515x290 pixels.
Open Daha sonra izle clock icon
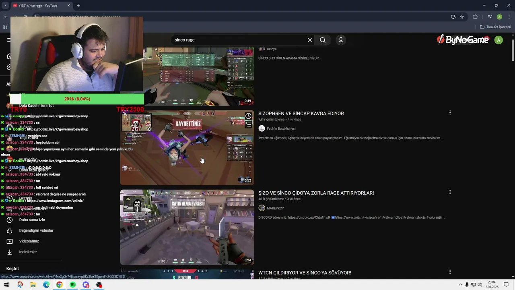pyautogui.click(x=10, y=220)
